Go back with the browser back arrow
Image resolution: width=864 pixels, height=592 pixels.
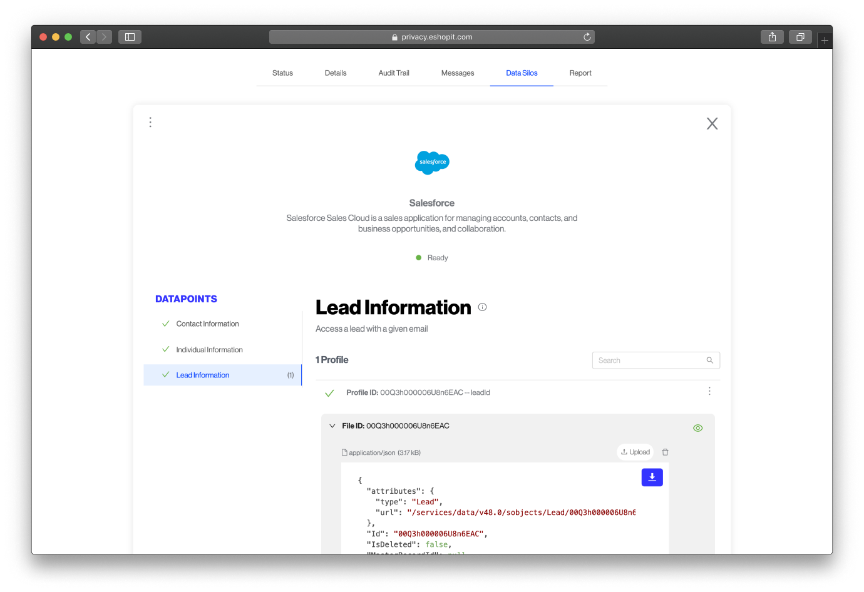coord(88,37)
